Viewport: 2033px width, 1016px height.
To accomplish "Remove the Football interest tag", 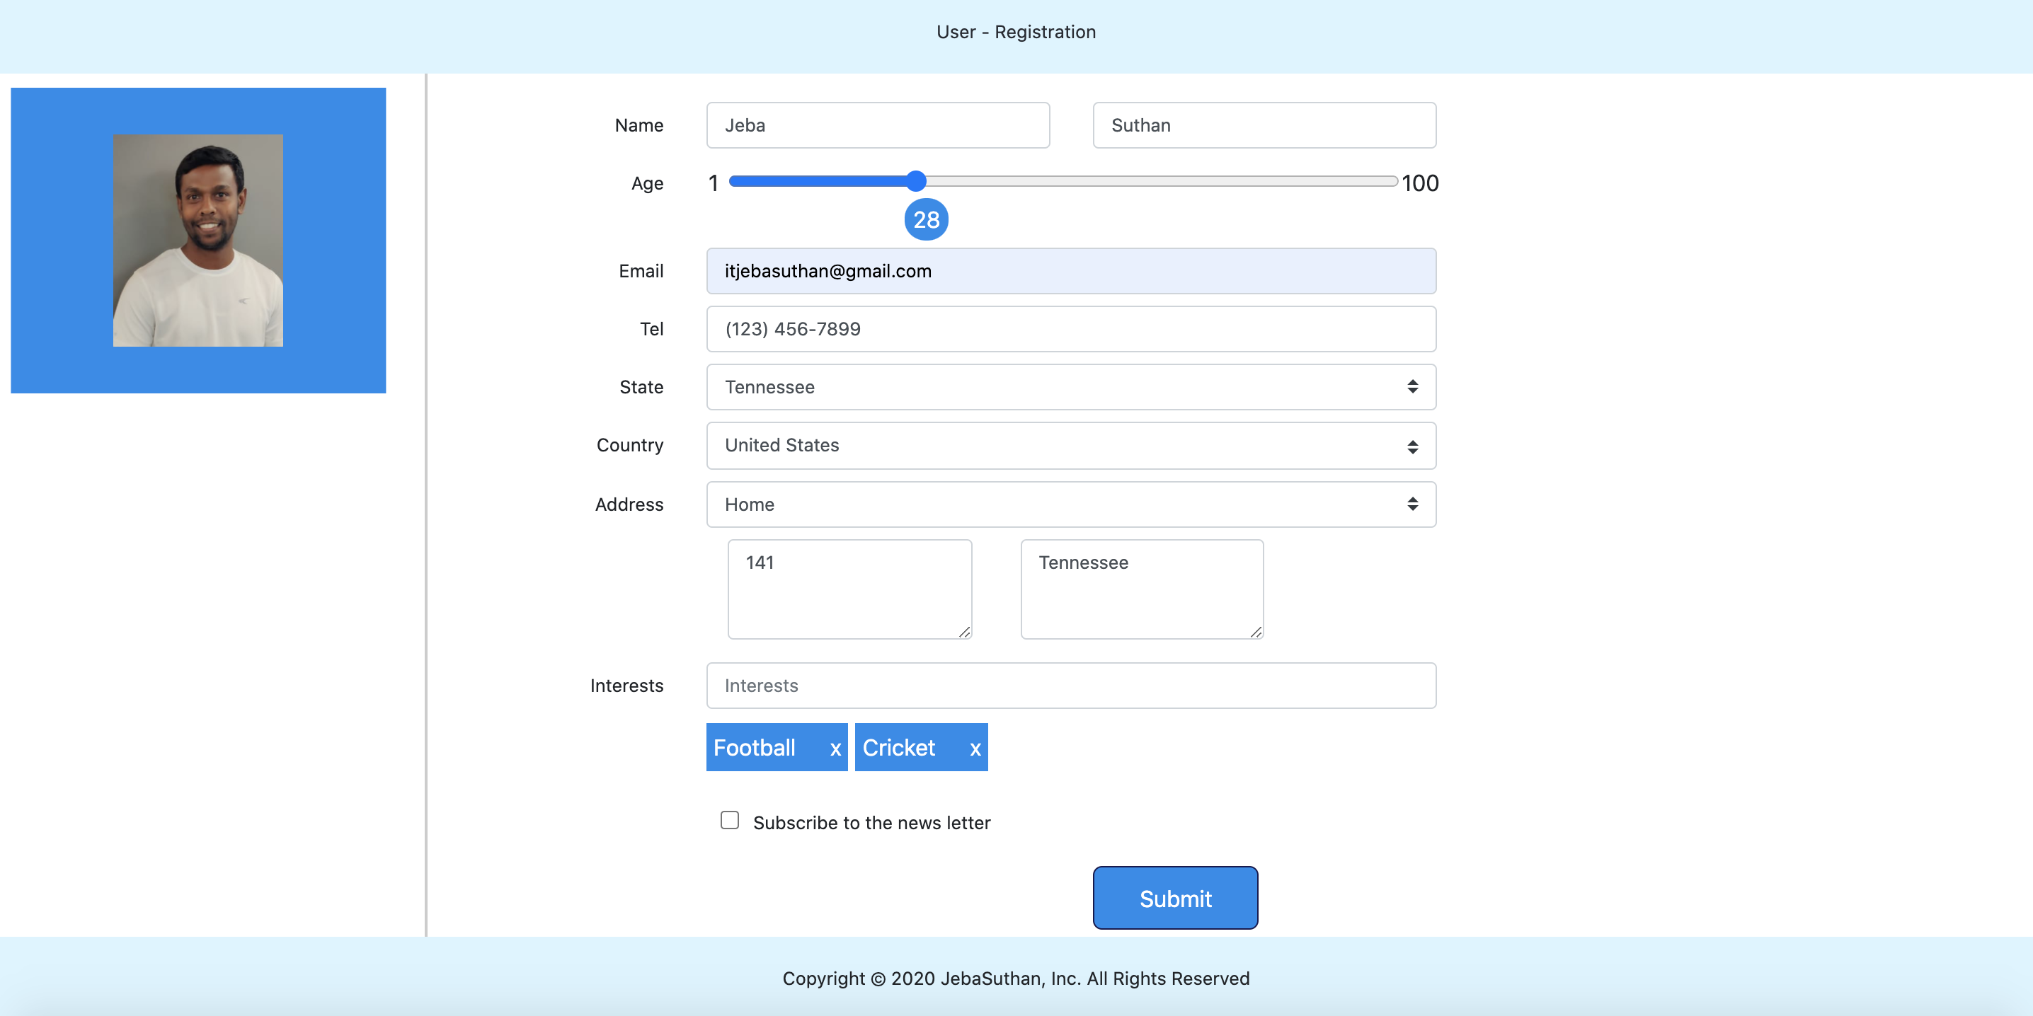I will coord(834,747).
